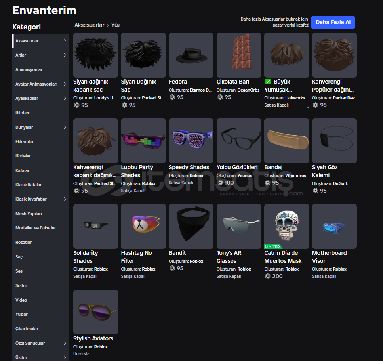Viewport: 383px width, 361px height.
Task: Select the Saç category
Action: pos(41,257)
